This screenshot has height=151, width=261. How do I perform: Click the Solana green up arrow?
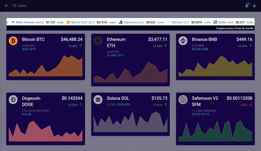pos(166,105)
